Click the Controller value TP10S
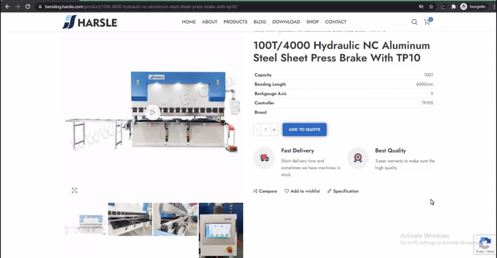 pos(427,103)
